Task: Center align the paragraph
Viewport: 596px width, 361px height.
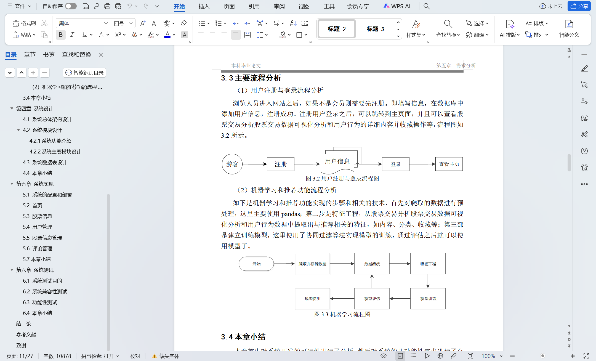Action: click(212, 35)
